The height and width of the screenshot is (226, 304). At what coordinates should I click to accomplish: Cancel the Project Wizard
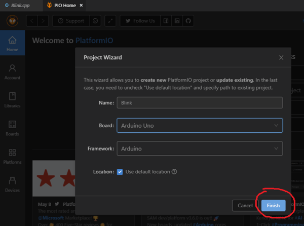point(245,205)
